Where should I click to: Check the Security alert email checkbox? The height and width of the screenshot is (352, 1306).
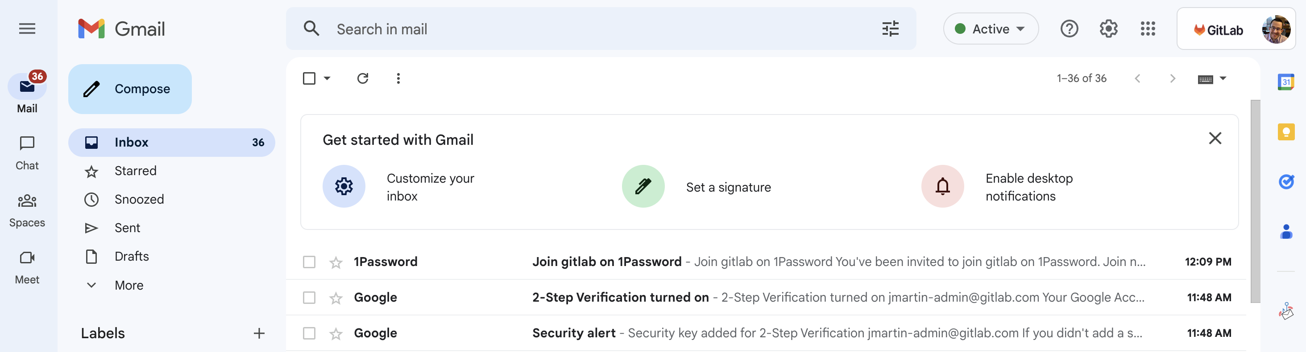[309, 333]
